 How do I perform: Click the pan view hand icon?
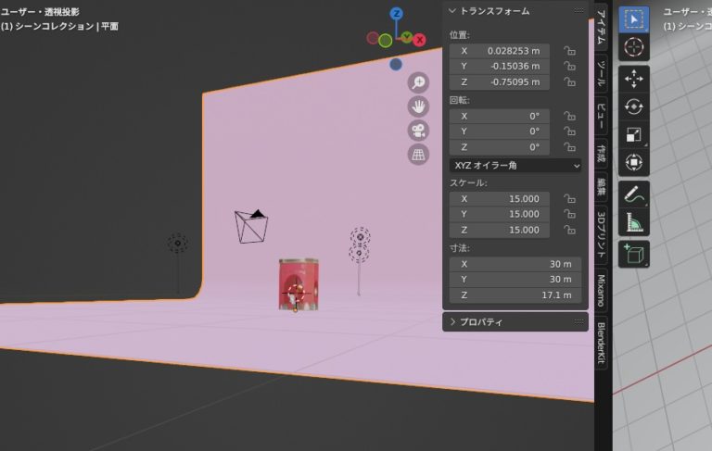pos(418,106)
